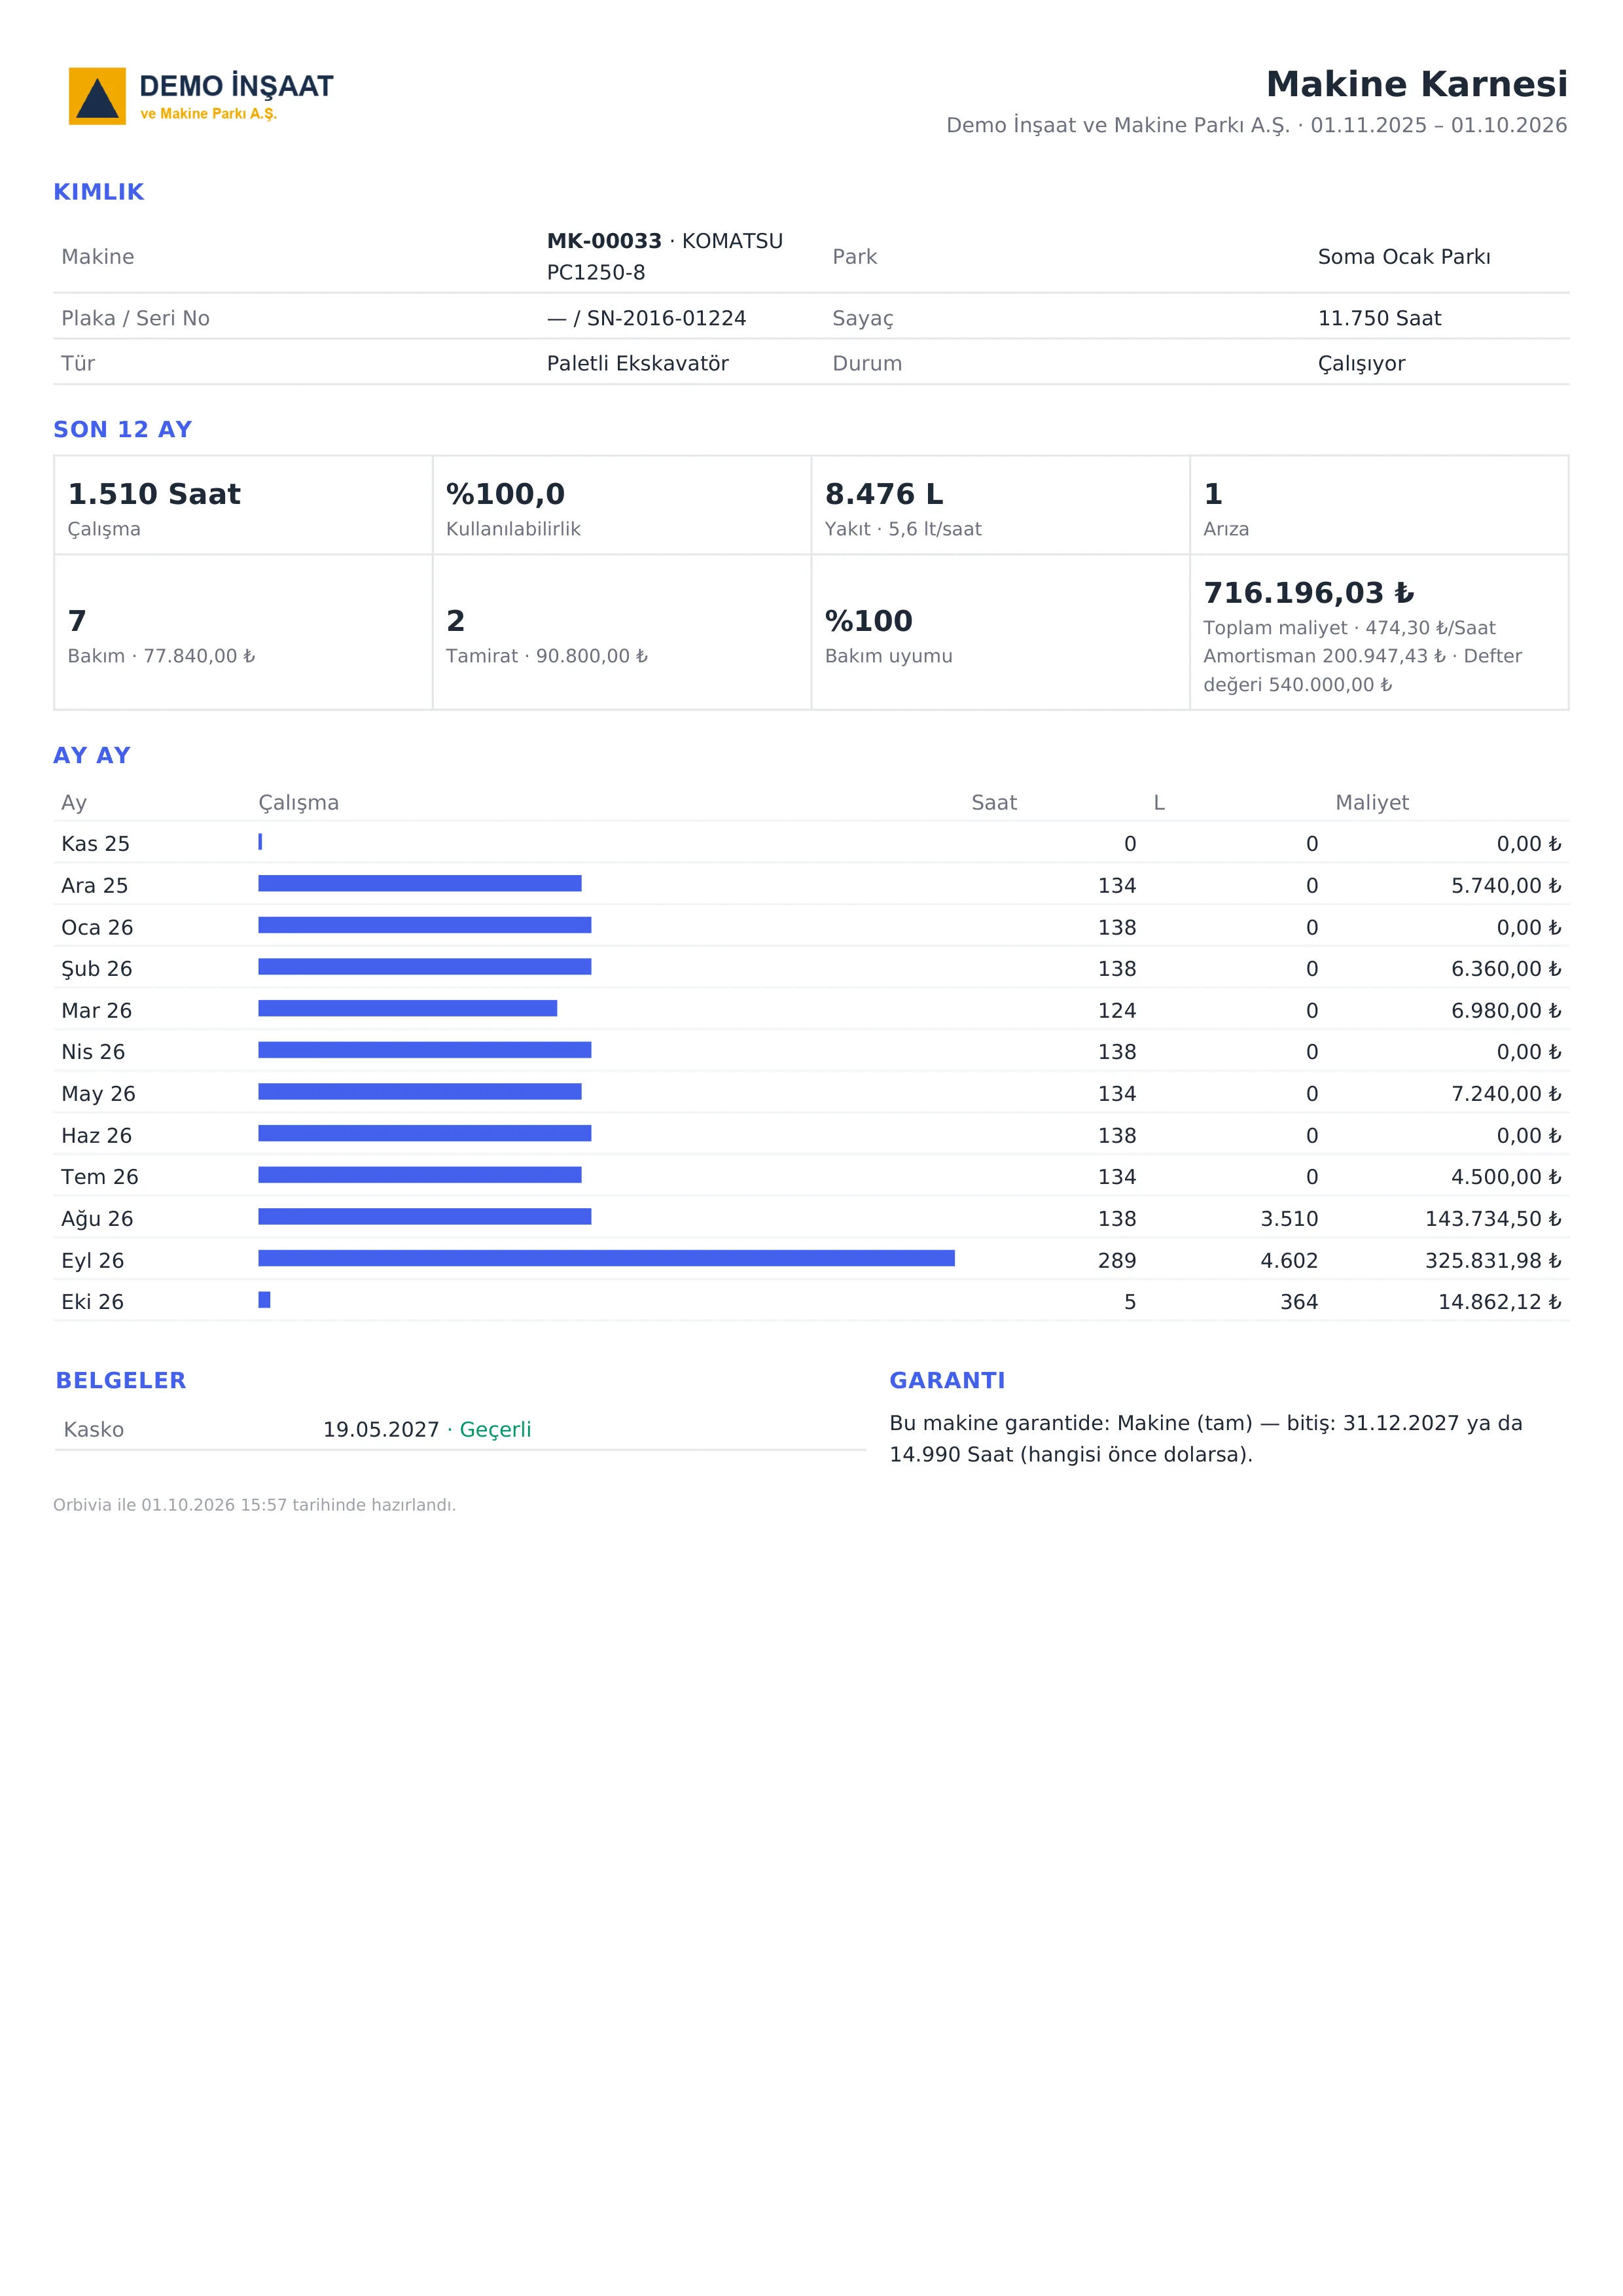Click the Demo İnşaat triangle logo icon
Screen dimensions: 1623x2296
(x=97, y=96)
